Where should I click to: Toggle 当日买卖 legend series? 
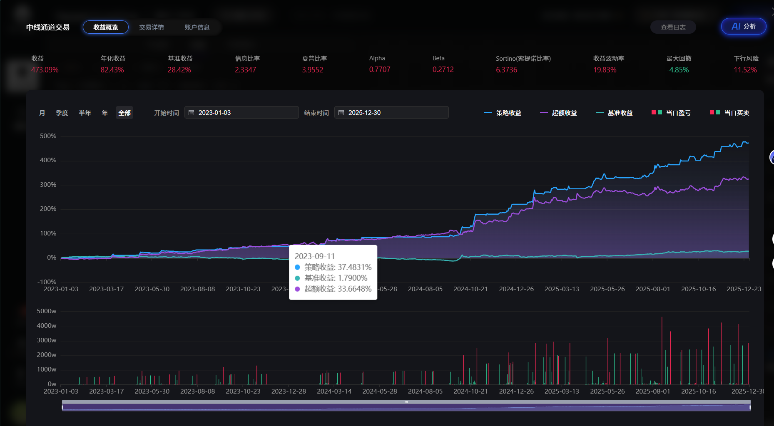coord(729,113)
